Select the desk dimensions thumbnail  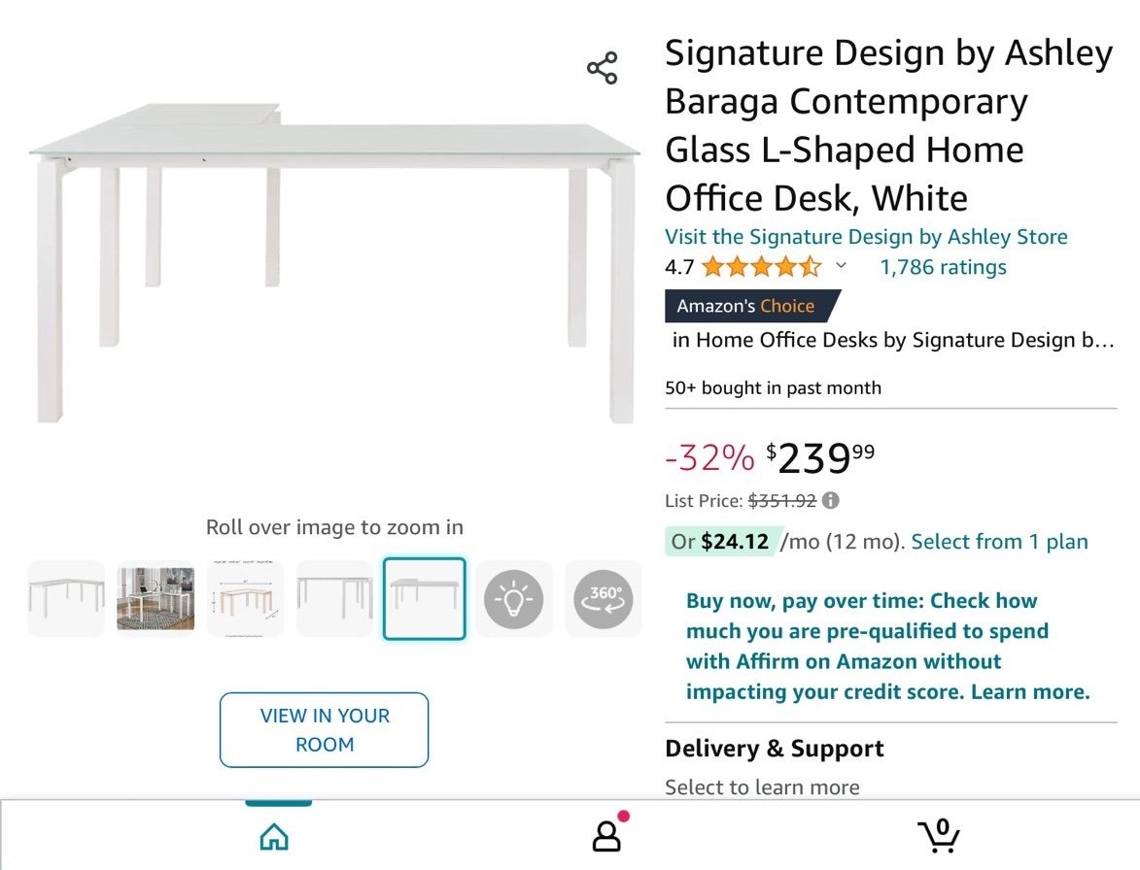(245, 599)
